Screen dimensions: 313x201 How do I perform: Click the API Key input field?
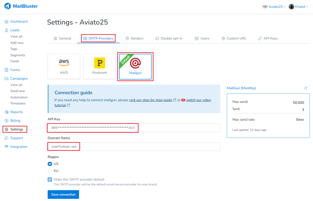point(134,128)
